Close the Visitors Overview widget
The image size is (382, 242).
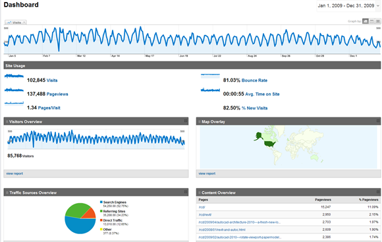186,121
